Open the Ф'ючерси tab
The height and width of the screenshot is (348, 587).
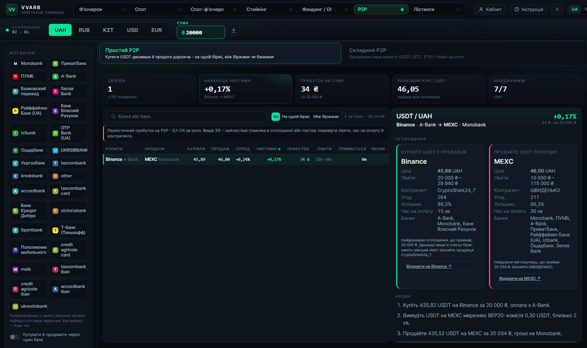tap(102, 10)
